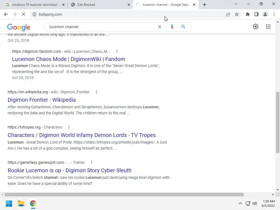Click the digimon.fandom.com breadcrumb URL
This screenshot has height=210, width=280.
[61, 51]
